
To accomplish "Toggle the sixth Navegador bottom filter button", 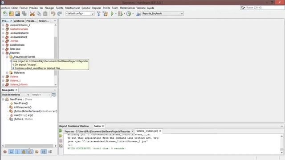I will [37, 152].
